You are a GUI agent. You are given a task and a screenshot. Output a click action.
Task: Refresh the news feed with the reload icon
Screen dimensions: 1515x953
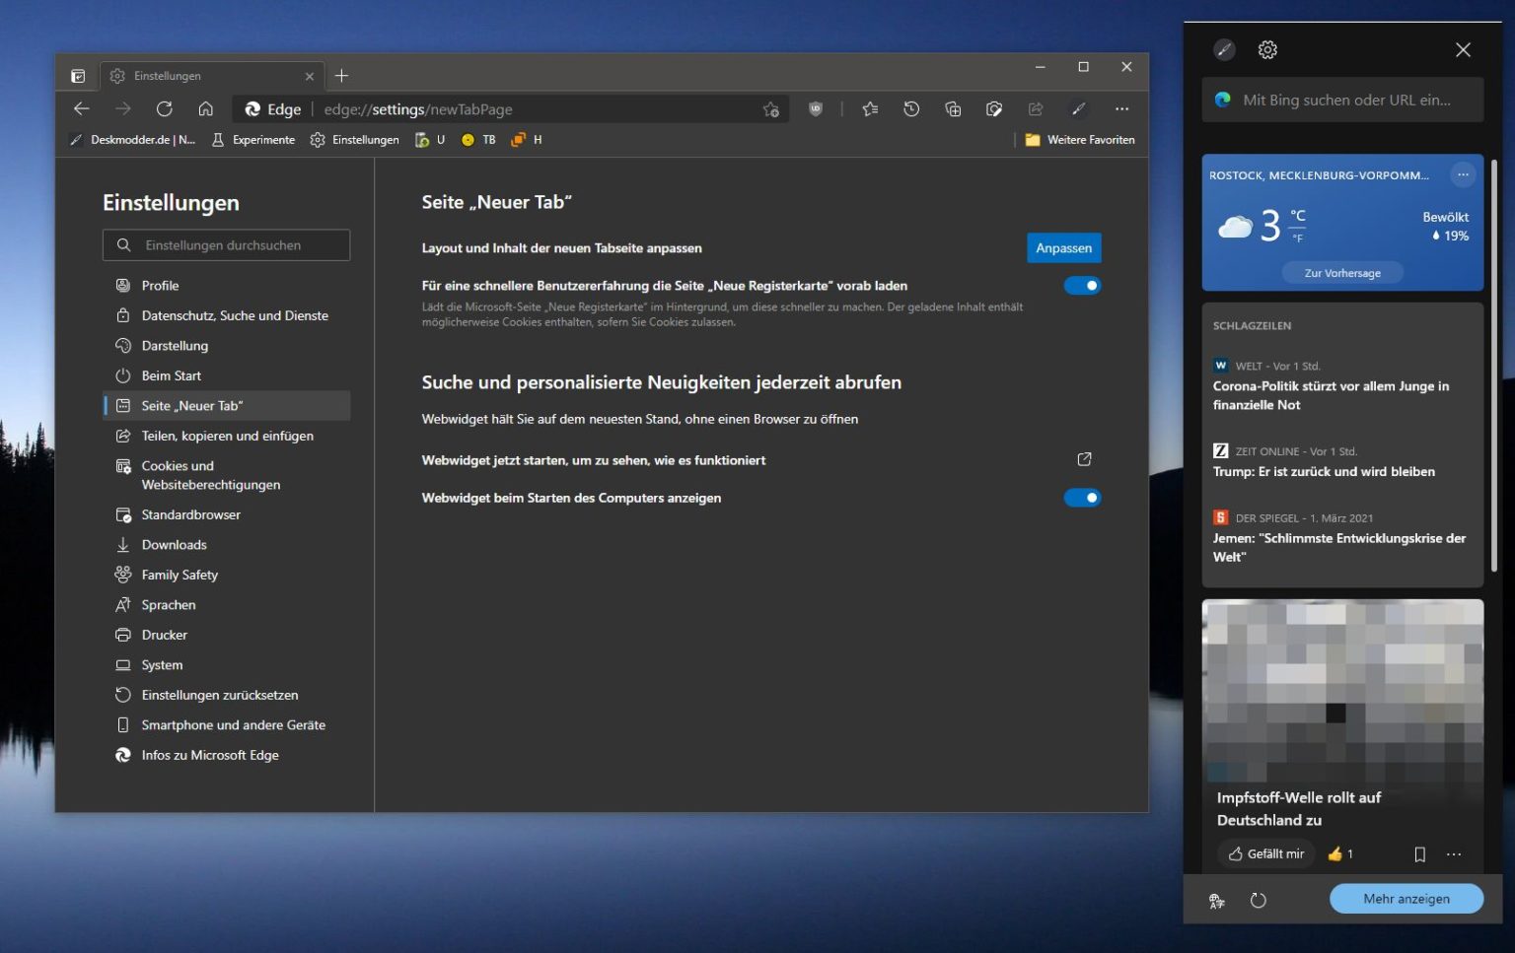tap(1259, 899)
